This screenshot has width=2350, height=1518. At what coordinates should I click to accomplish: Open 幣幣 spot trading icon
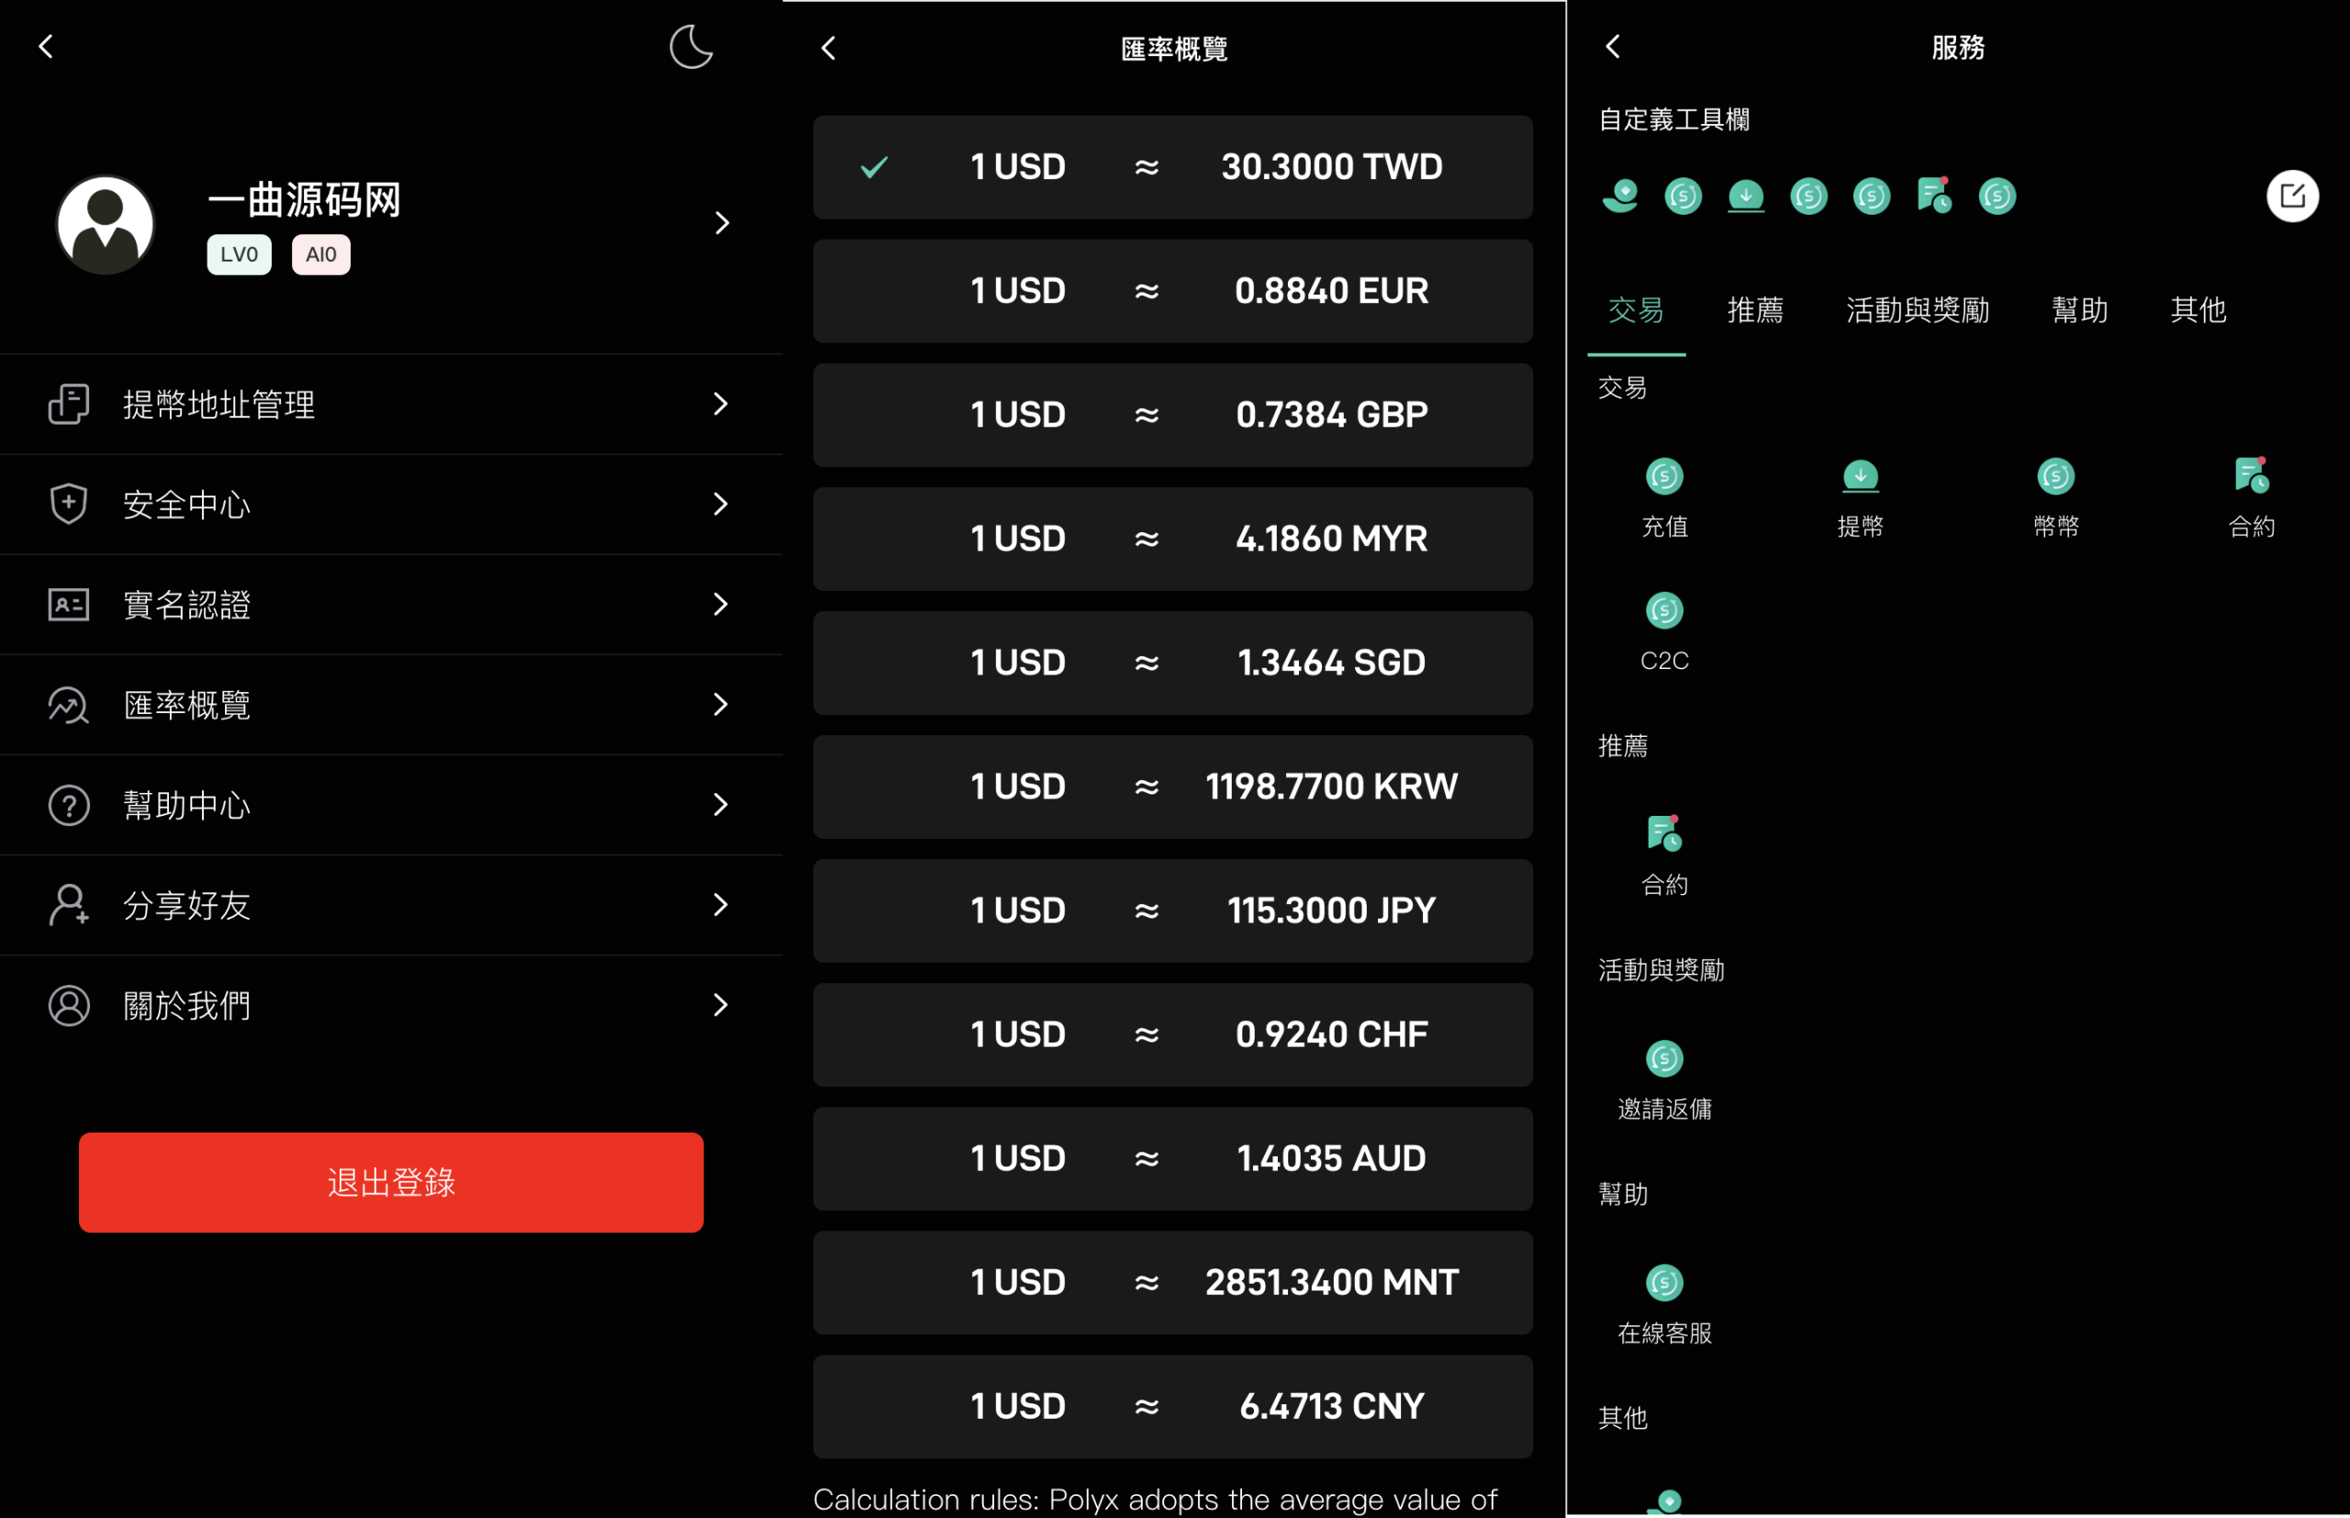click(2055, 477)
